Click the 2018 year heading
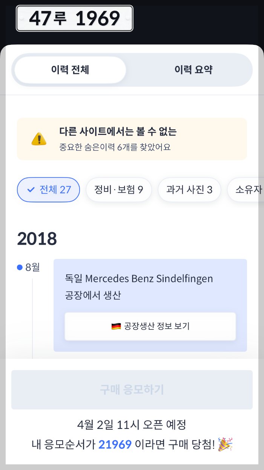This screenshot has width=264, height=470. tap(37, 238)
